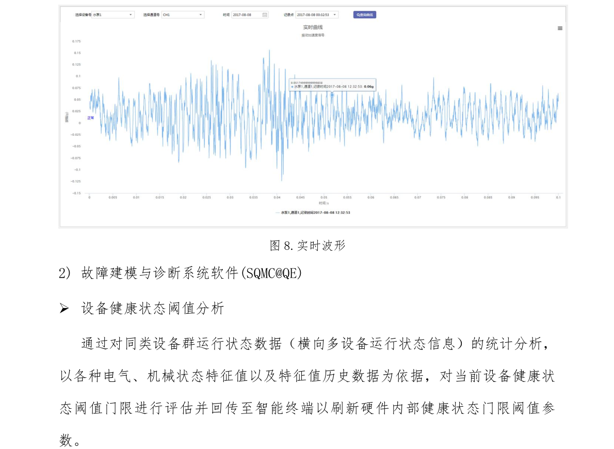Click the 2017-08-08 date input field
Image resolution: width=614 pixels, height=449 pixels.
coord(247,15)
